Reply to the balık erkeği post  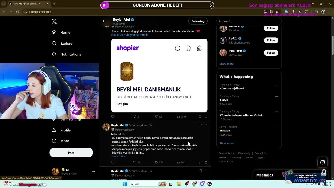tap(113, 162)
